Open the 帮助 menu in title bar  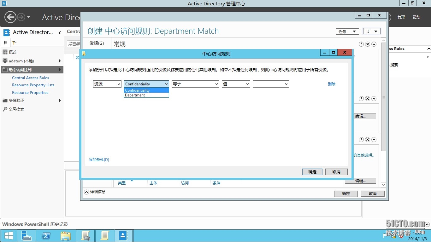click(416, 17)
